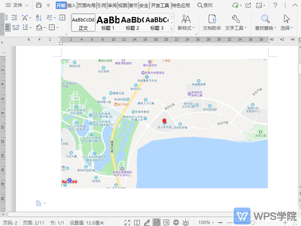Apply the Body Text (正文) style

(x=83, y=23)
